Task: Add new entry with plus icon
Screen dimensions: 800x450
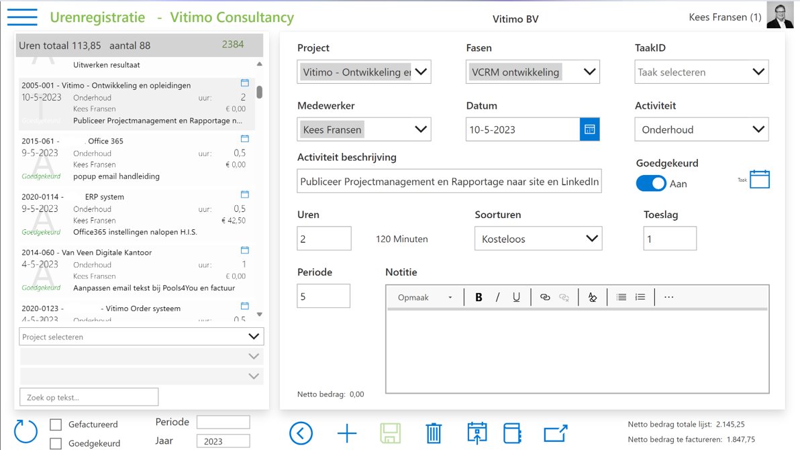Action: point(346,433)
